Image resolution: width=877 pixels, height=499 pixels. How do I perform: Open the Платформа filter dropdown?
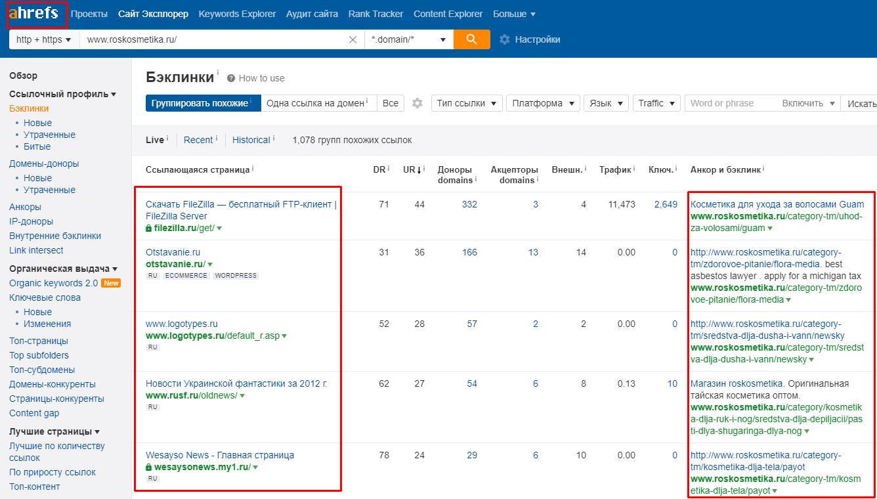[x=543, y=103]
